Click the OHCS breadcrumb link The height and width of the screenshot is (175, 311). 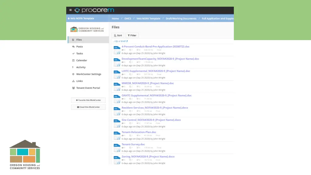pyautogui.click(x=128, y=19)
